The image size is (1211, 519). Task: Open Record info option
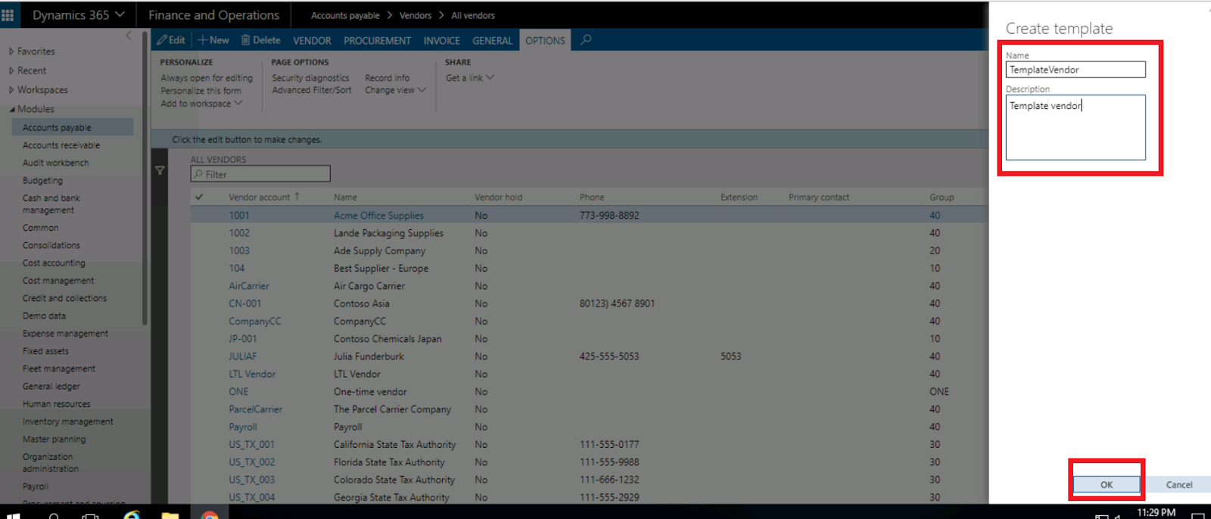tap(387, 78)
